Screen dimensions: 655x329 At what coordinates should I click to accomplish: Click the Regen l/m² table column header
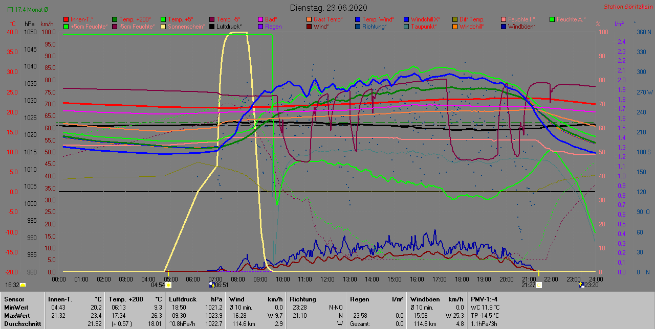377,299
